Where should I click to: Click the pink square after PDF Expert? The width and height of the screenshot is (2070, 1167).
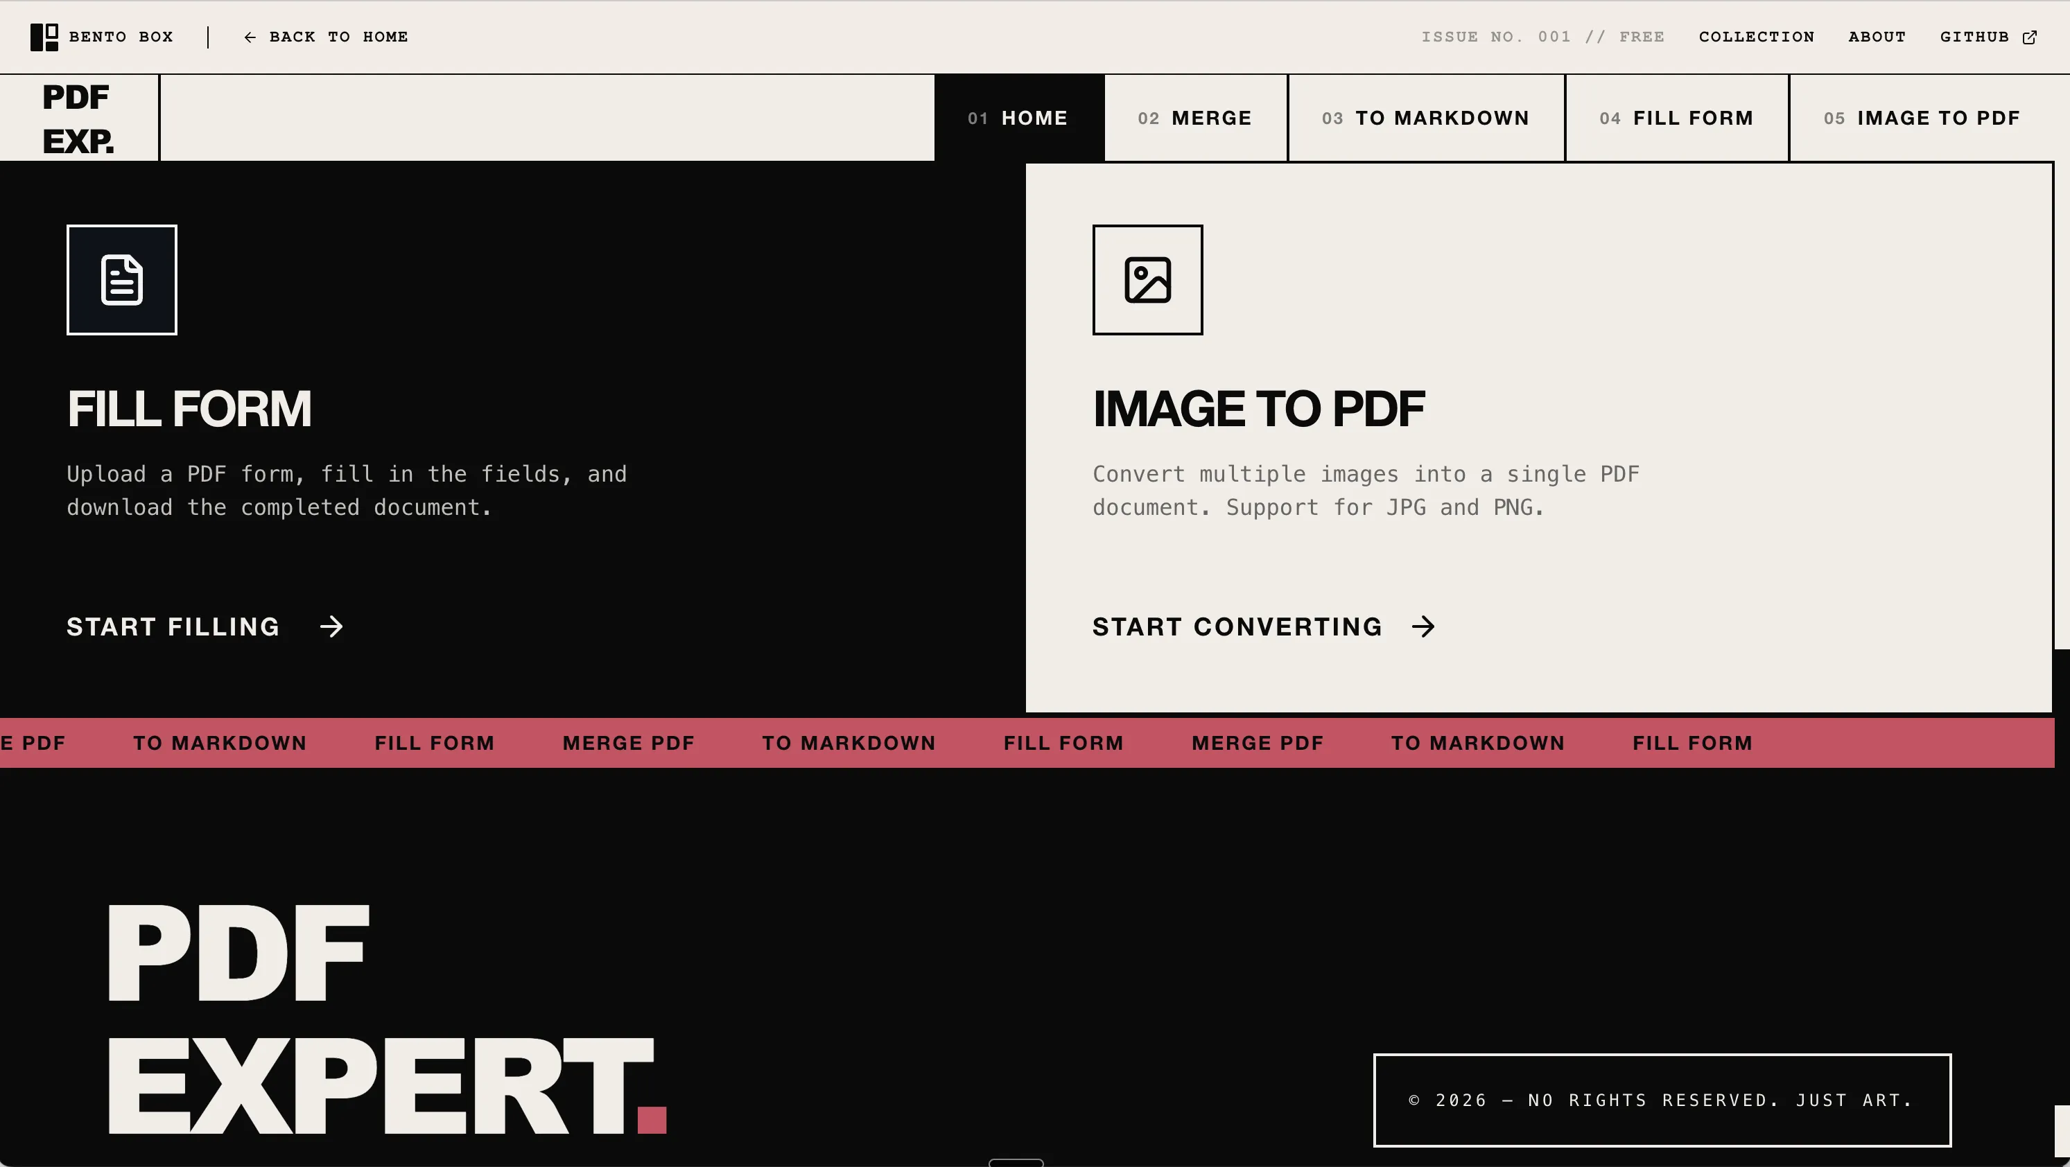point(652,1120)
